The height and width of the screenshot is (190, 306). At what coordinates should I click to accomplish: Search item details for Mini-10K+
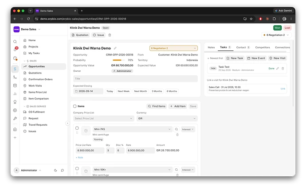[x=177, y=170]
